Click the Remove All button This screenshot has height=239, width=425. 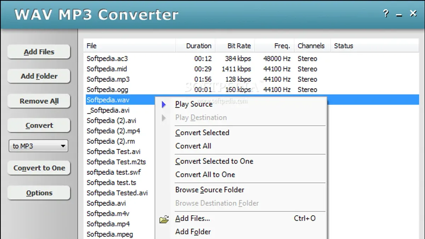pos(39,101)
